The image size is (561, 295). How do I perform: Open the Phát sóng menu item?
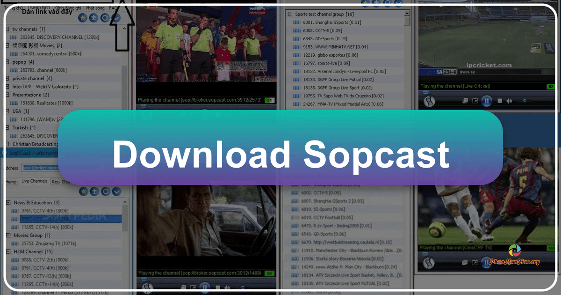pyautogui.click(x=94, y=7)
